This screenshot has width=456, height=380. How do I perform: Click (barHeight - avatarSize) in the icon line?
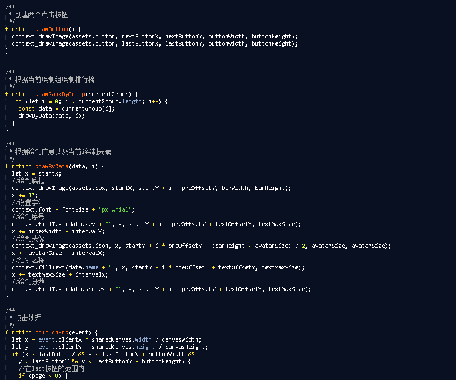coord(252,246)
